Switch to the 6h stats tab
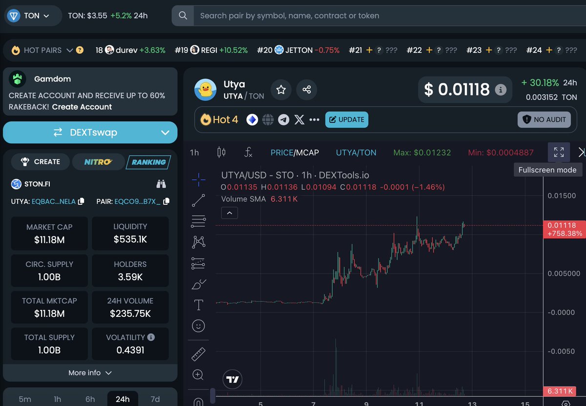This screenshot has height=406, width=586. pyautogui.click(x=90, y=399)
